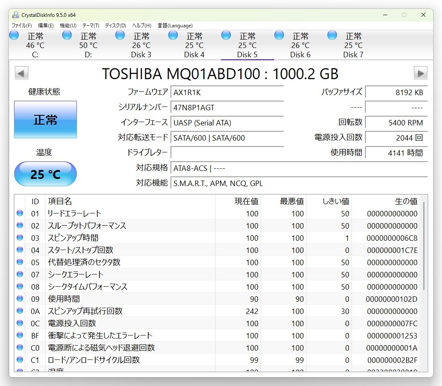442x386 pixels.
Task: Switch to the D: drive tab
Action: click(x=88, y=45)
